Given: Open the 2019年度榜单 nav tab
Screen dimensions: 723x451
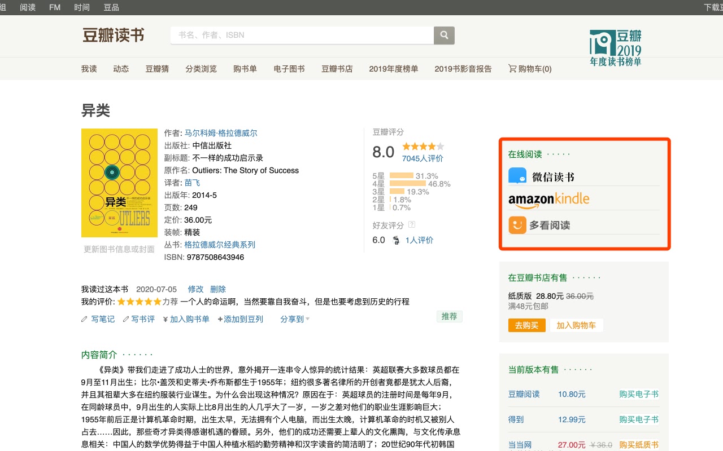Looking at the screenshot, I should pos(394,69).
